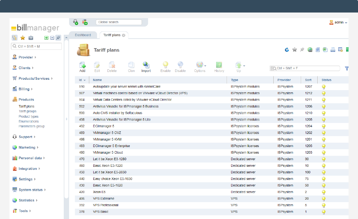Print the Tariff plans table
The height and width of the screenshot is (219, 358).
tap(333, 49)
